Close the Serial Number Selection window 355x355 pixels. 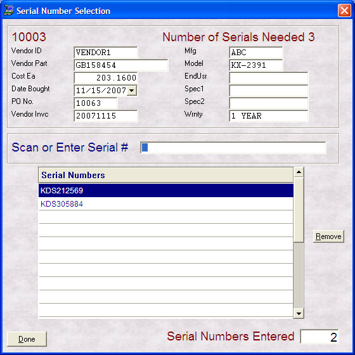tap(344, 11)
